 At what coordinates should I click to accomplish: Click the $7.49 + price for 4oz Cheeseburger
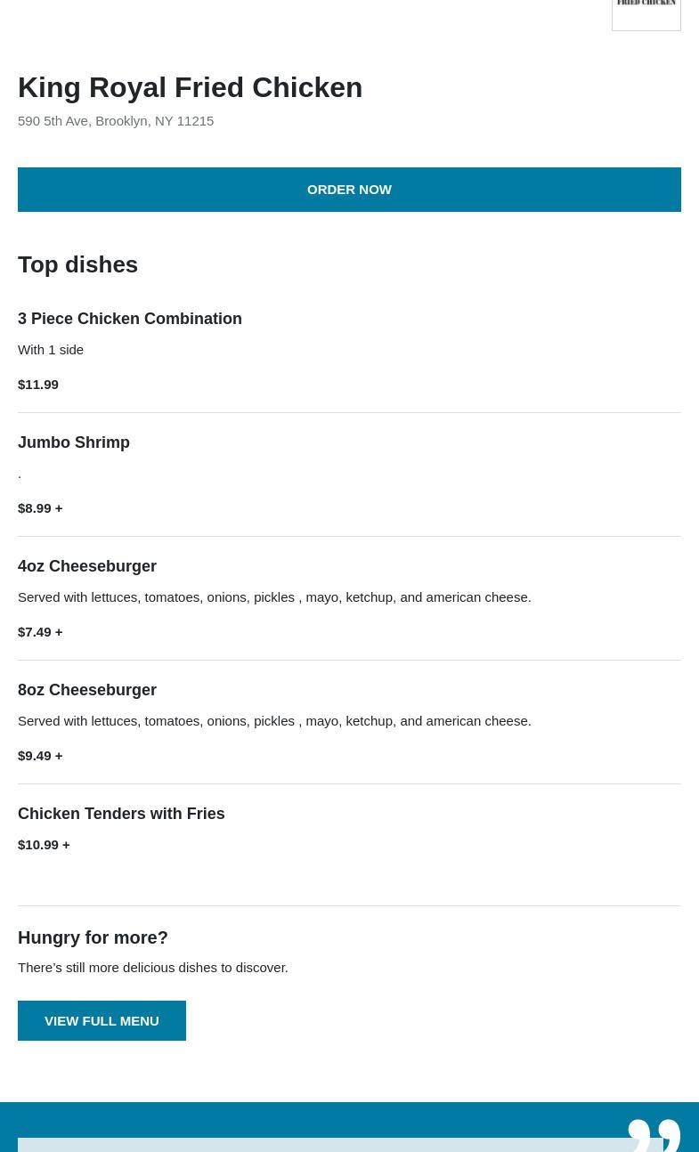(40, 631)
